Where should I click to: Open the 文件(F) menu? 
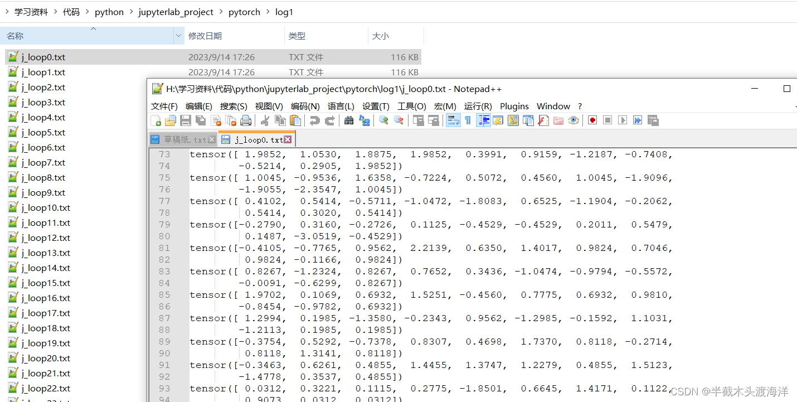coord(164,106)
